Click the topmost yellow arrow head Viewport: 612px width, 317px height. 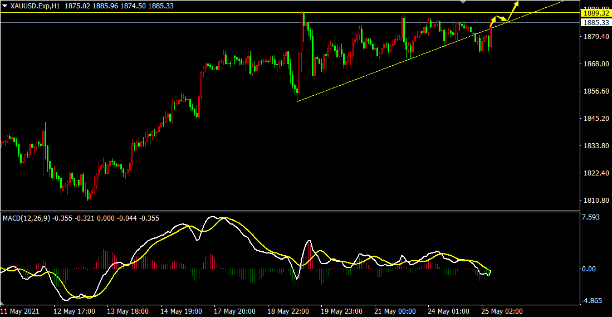tap(517, 3)
